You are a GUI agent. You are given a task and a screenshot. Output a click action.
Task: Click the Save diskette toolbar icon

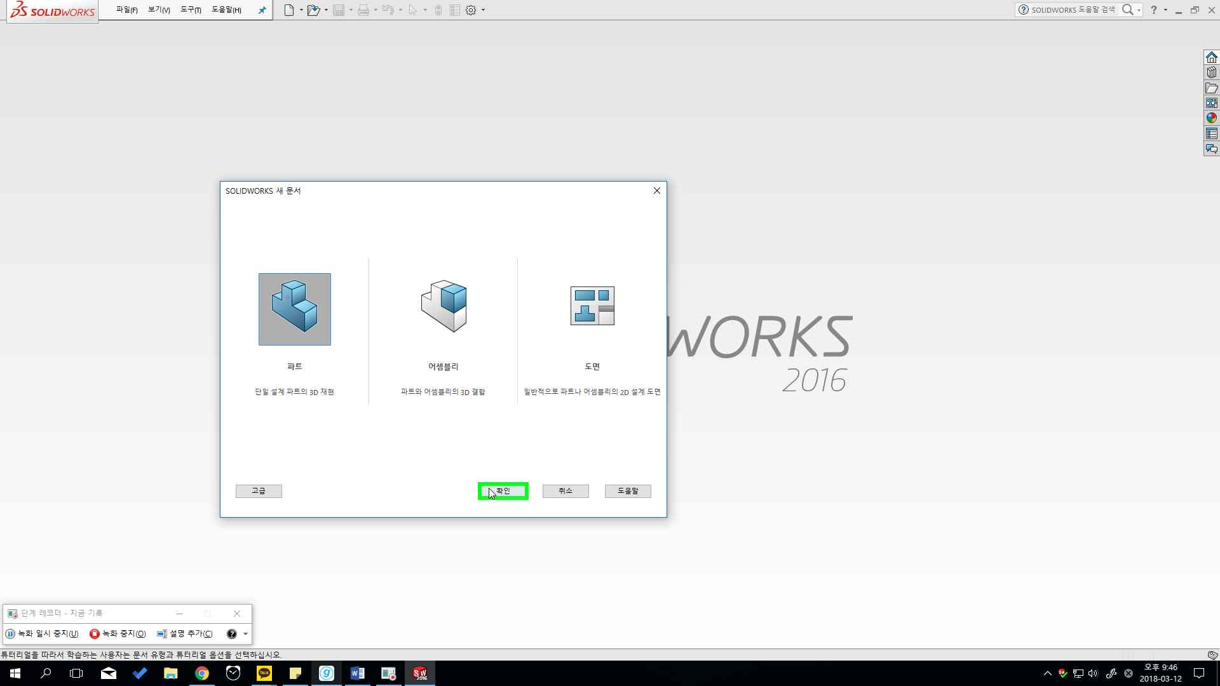[x=339, y=10]
